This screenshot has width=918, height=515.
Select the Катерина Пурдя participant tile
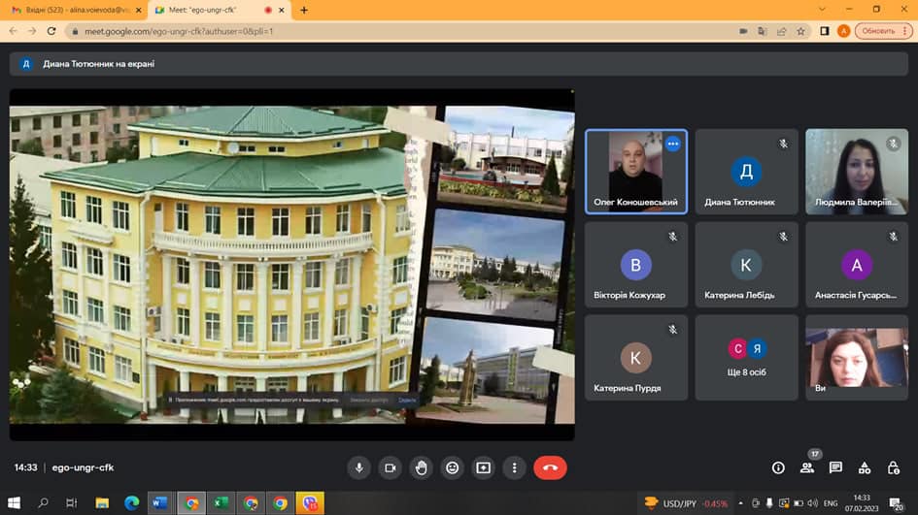tap(636, 357)
